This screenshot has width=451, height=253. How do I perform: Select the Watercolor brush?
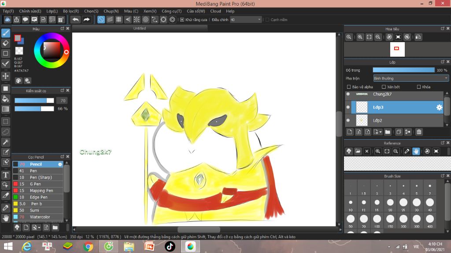coord(38,217)
